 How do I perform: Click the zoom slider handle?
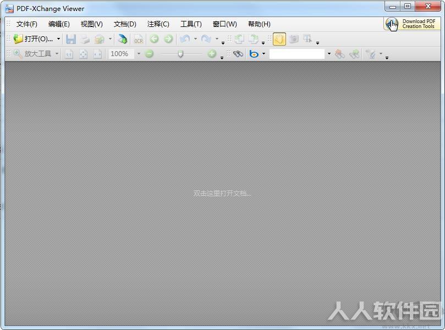[x=180, y=54]
